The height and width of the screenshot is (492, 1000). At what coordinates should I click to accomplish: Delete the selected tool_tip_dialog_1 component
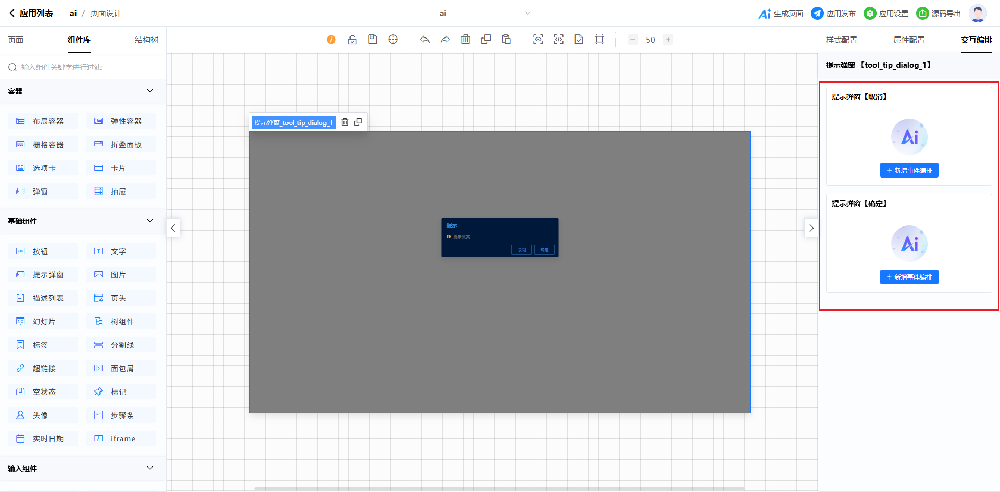pyautogui.click(x=345, y=122)
